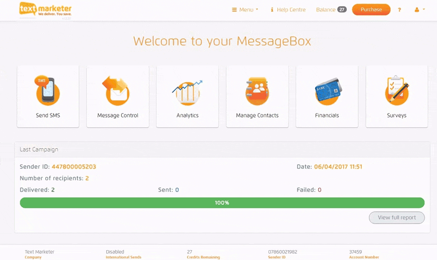Image resolution: width=437 pixels, height=260 pixels.
Task: Click the Sent: 0 count
Action: pyautogui.click(x=168, y=190)
